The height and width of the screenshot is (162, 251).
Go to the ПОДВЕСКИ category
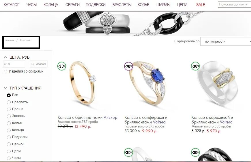(x=95, y=5)
